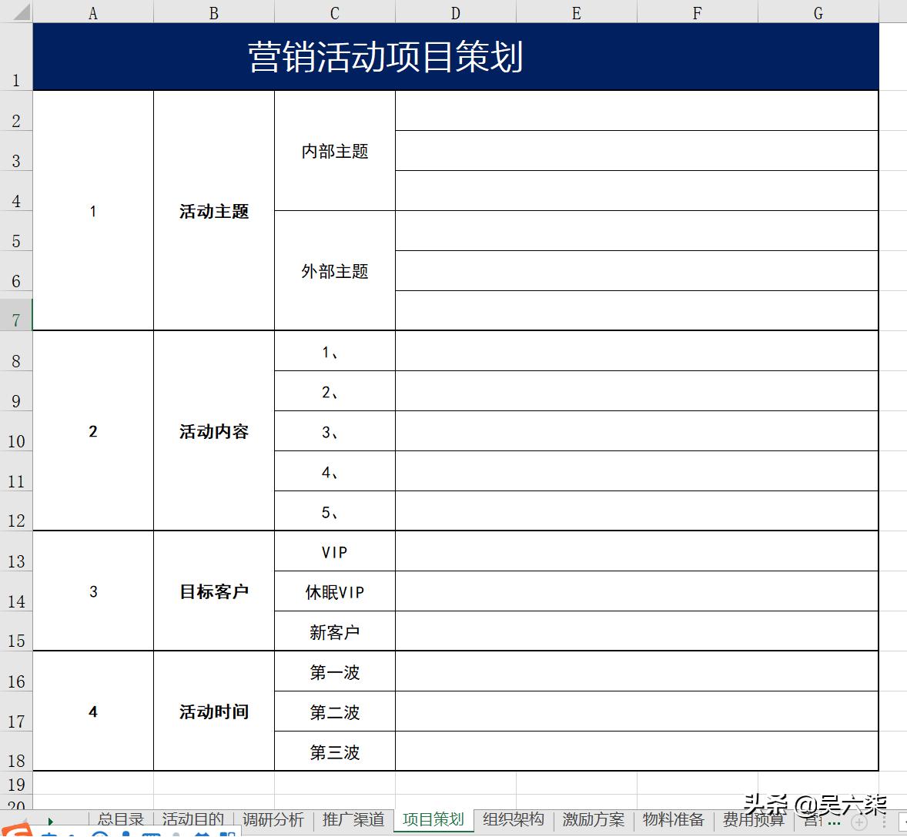This screenshot has height=837, width=907.
Task: Click the ellipsis to reveal hidden sheet tabs
Action: pyautogui.click(x=834, y=822)
